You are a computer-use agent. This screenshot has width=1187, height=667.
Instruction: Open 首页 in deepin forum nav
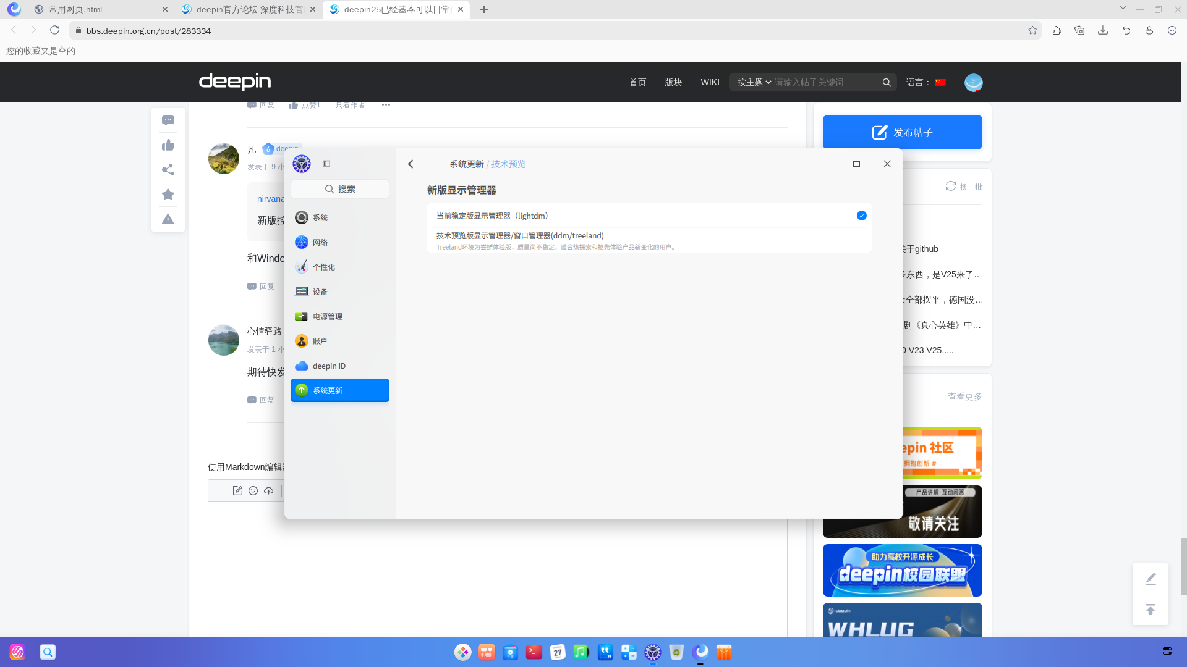pos(637,82)
